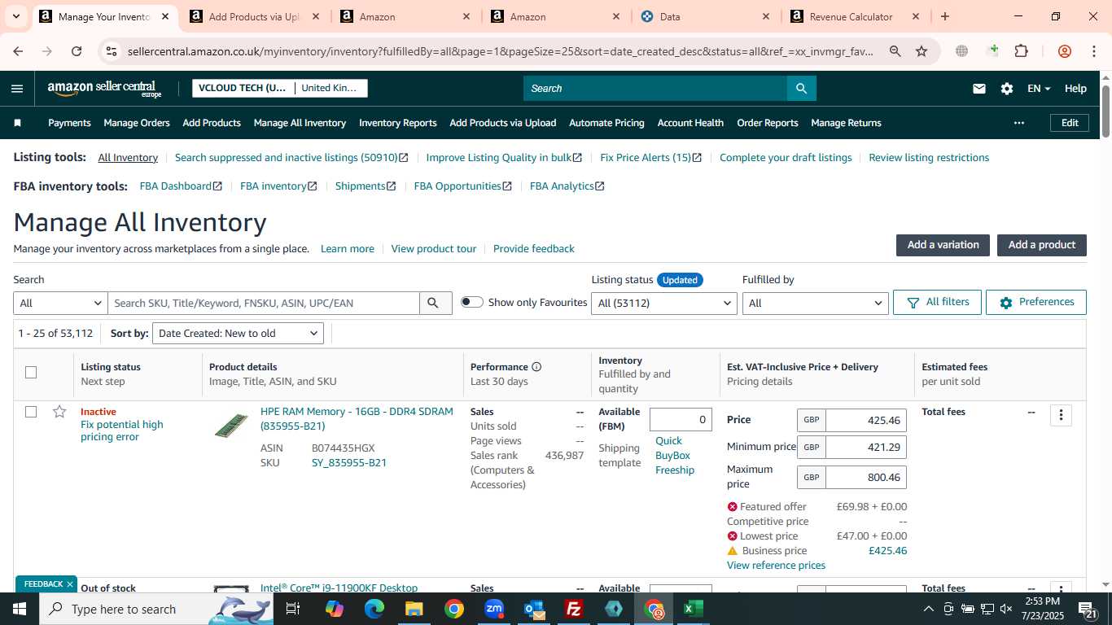Click the SKU/Title inventory search field

coord(264,303)
